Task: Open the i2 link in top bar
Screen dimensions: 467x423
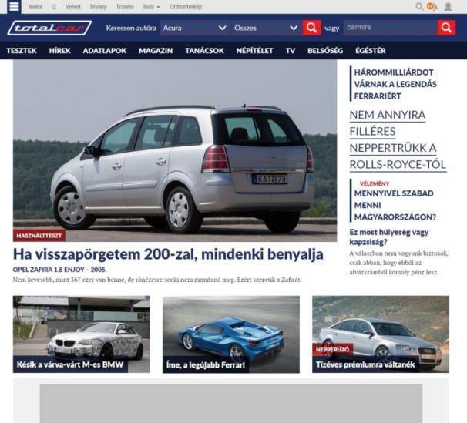Action: [54, 7]
